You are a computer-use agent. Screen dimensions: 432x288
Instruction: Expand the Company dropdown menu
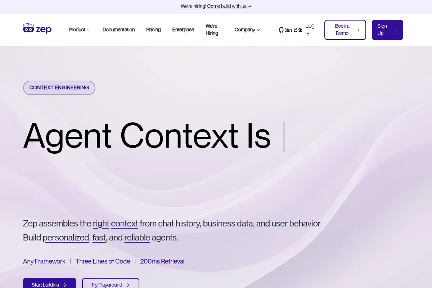coord(247,30)
